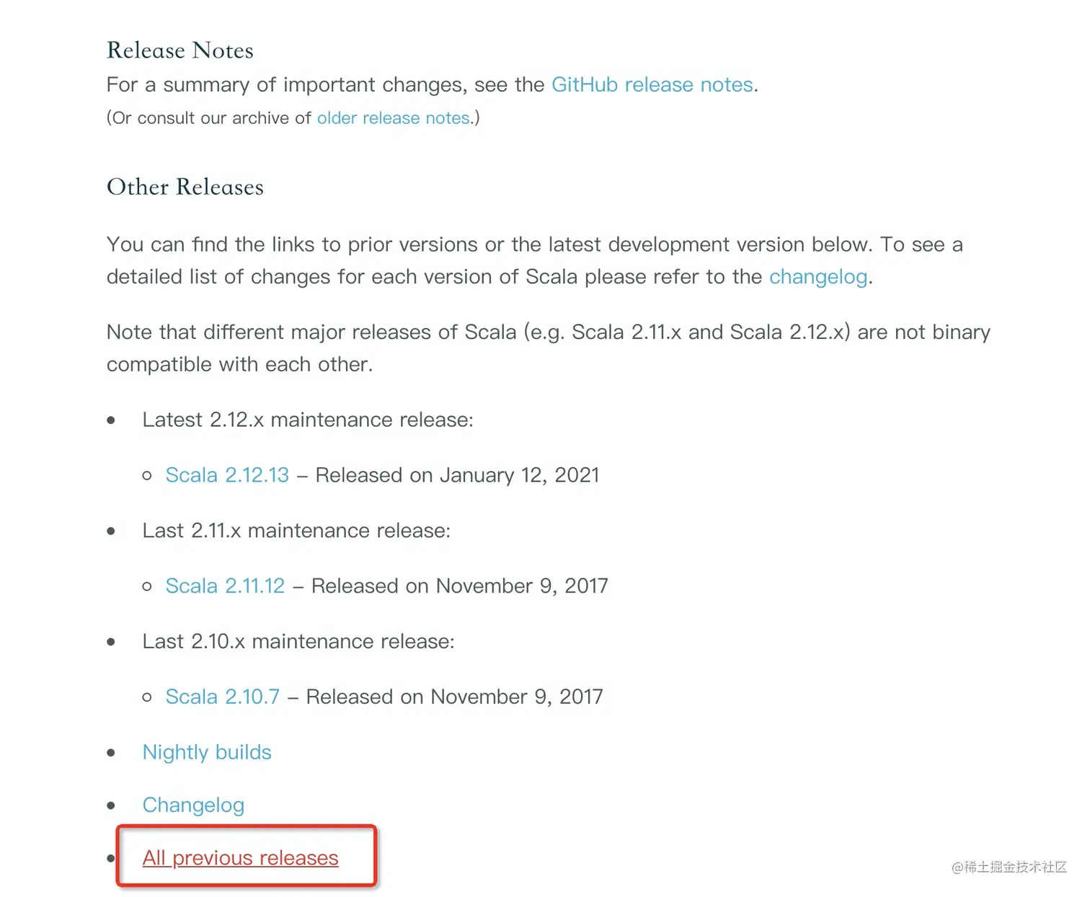The image size is (1090, 897).
Task: Click the release date beside Scala 2.10.7
Action: click(x=454, y=697)
